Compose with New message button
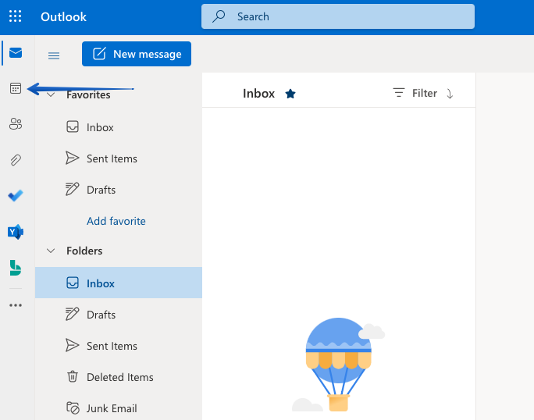This screenshot has width=534, height=420. click(137, 54)
